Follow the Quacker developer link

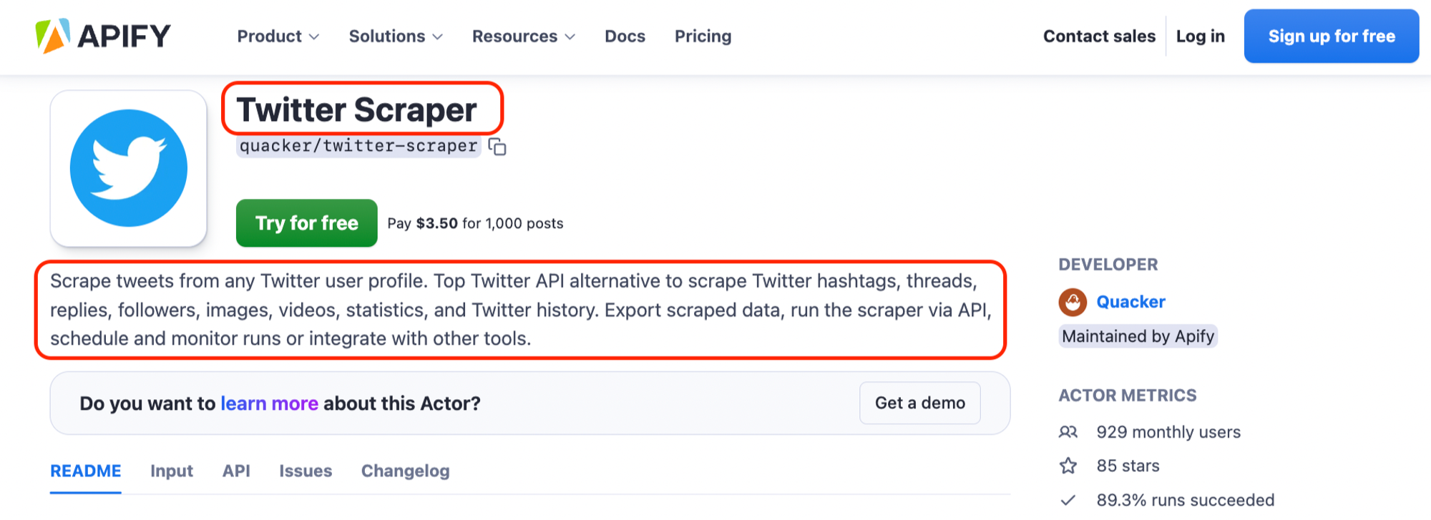(1130, 302)
